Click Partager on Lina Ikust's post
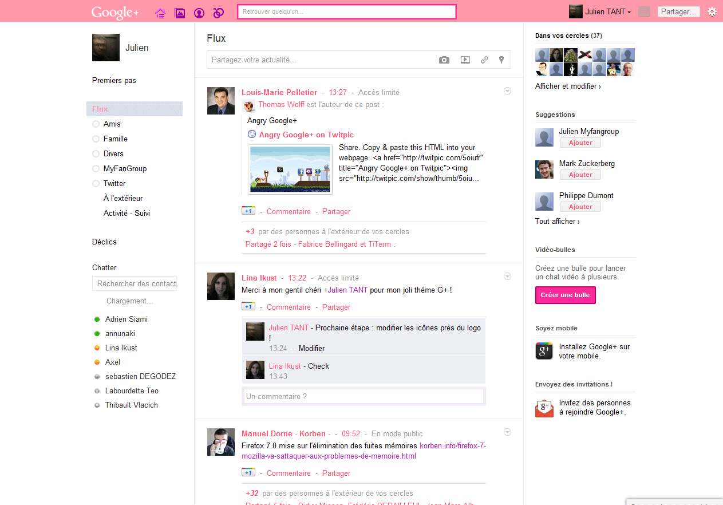Image resolution: width=723 pixels, height=505 pixels. pyautogui.click(x=336, y=307)
